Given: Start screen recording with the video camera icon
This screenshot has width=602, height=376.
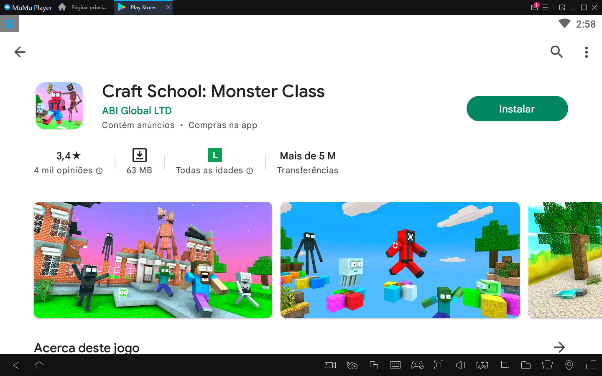Looking at the screenshot, I should click(330, 365).
